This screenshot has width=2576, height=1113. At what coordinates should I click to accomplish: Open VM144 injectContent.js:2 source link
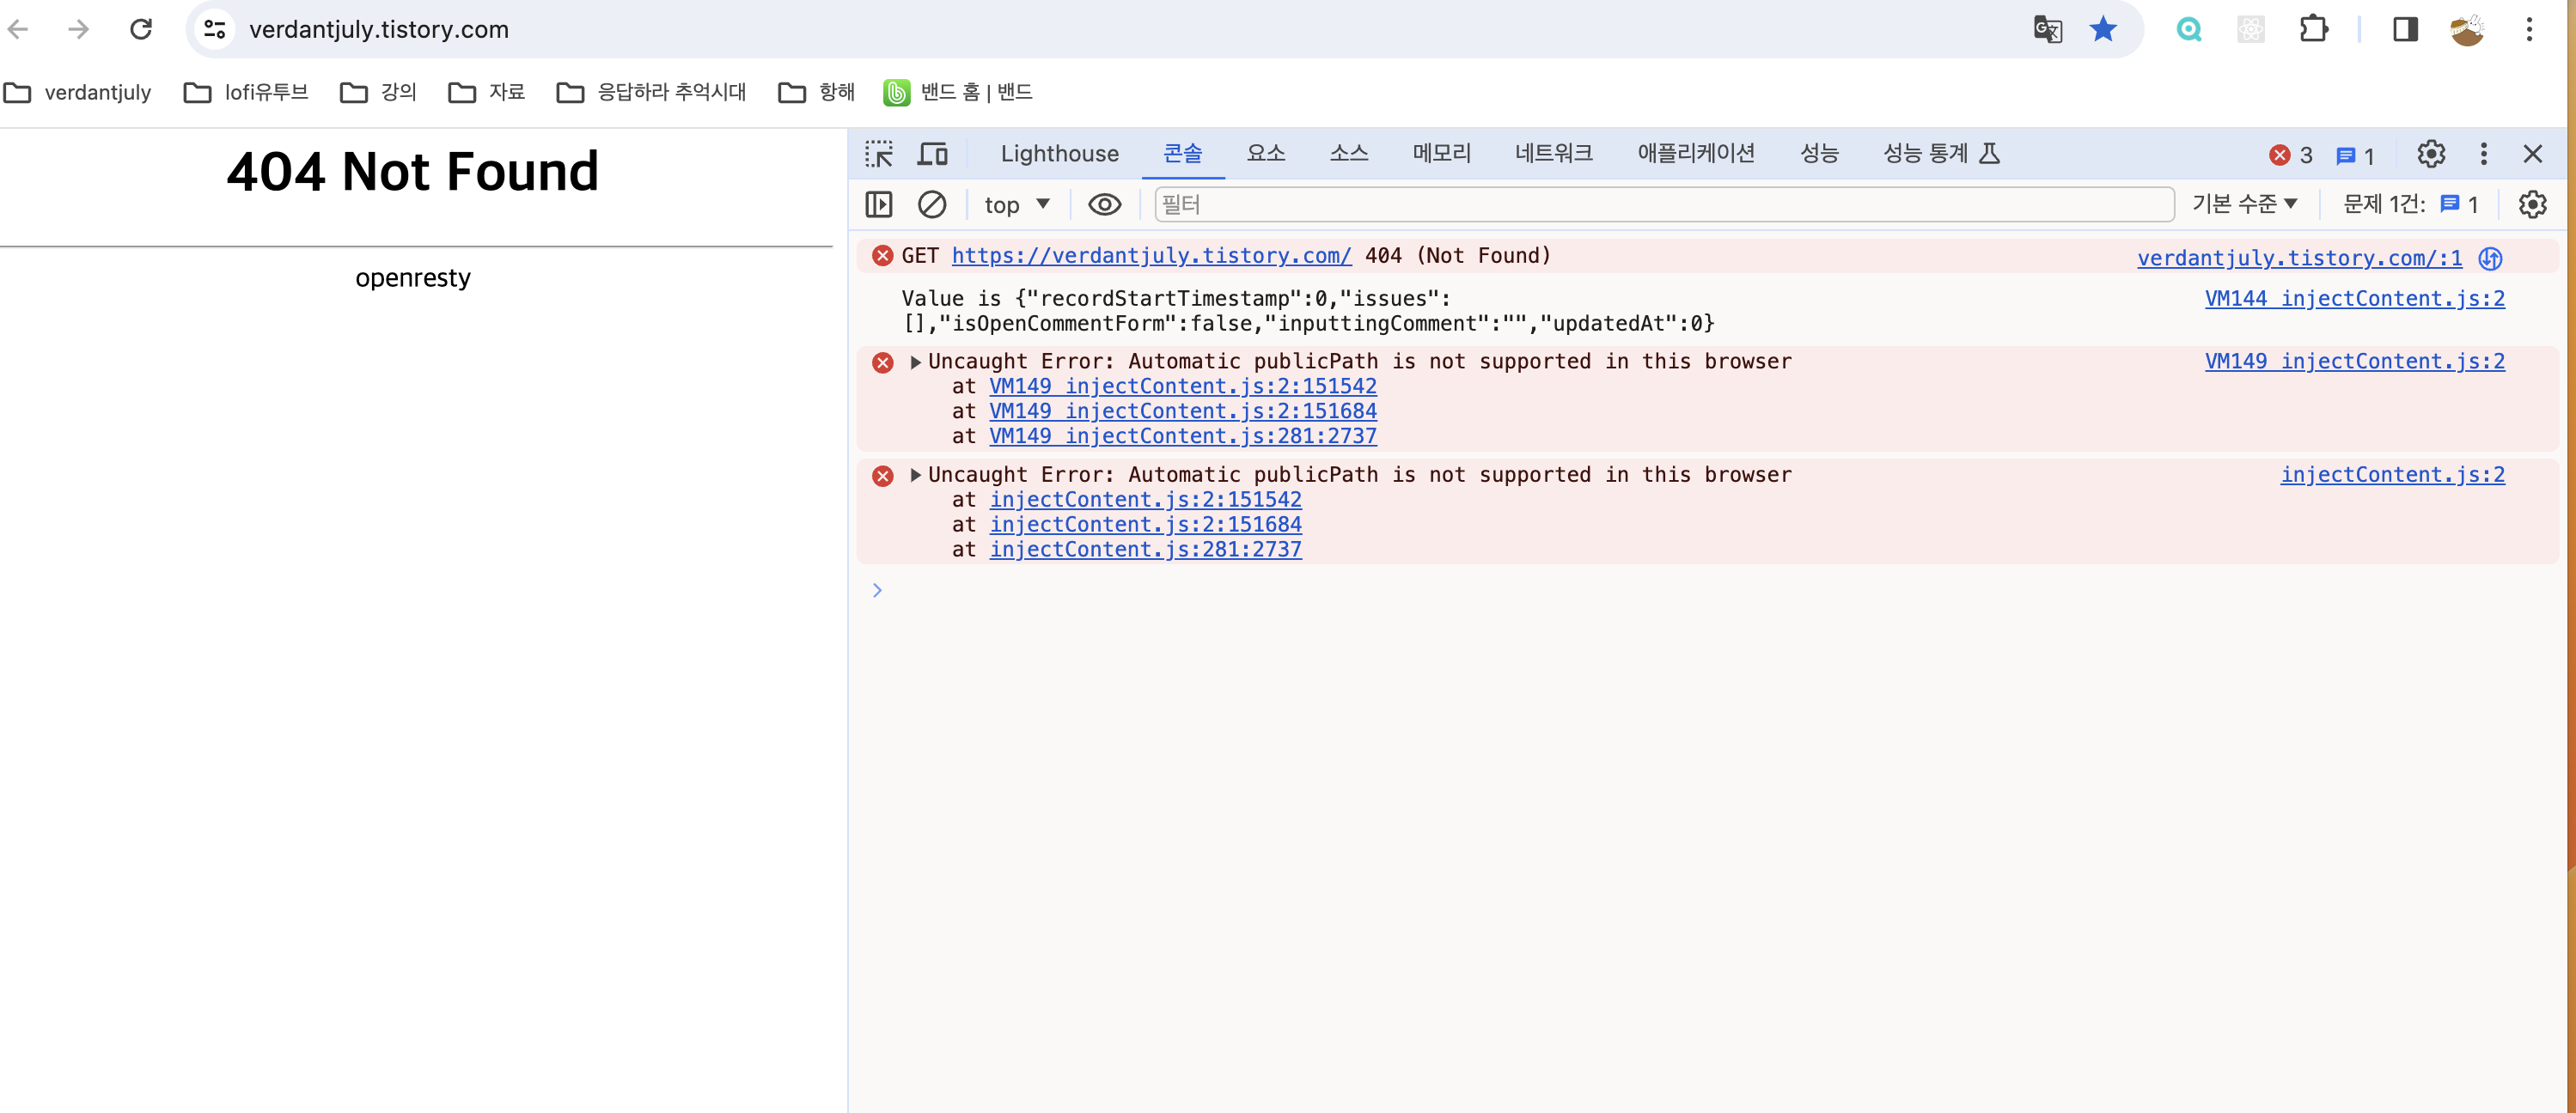pos(2354,299)
